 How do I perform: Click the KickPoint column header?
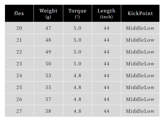coord(140,13)
